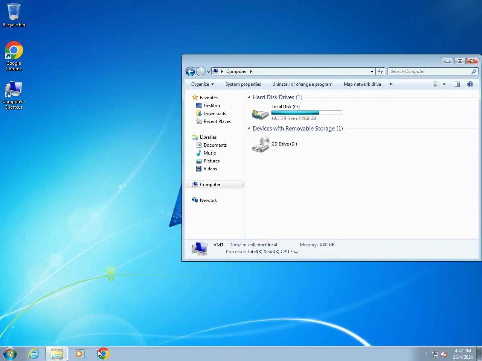Open the Windows Start button

pos(10,354)
